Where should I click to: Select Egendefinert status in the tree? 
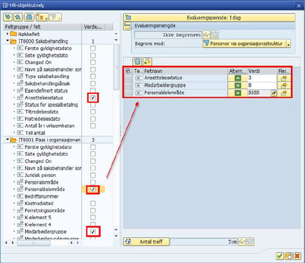coord(46,91)
